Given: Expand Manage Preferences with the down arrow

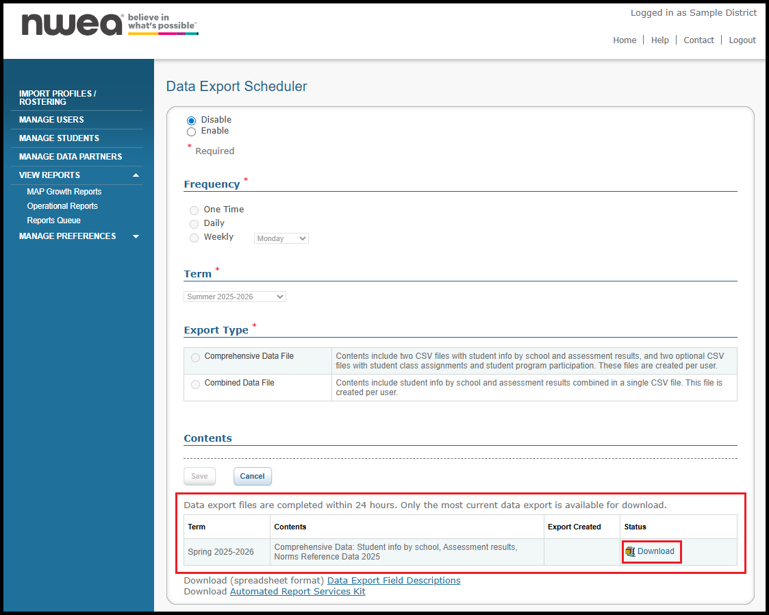Looking at the screenshot, I should (x=136, y=236).
